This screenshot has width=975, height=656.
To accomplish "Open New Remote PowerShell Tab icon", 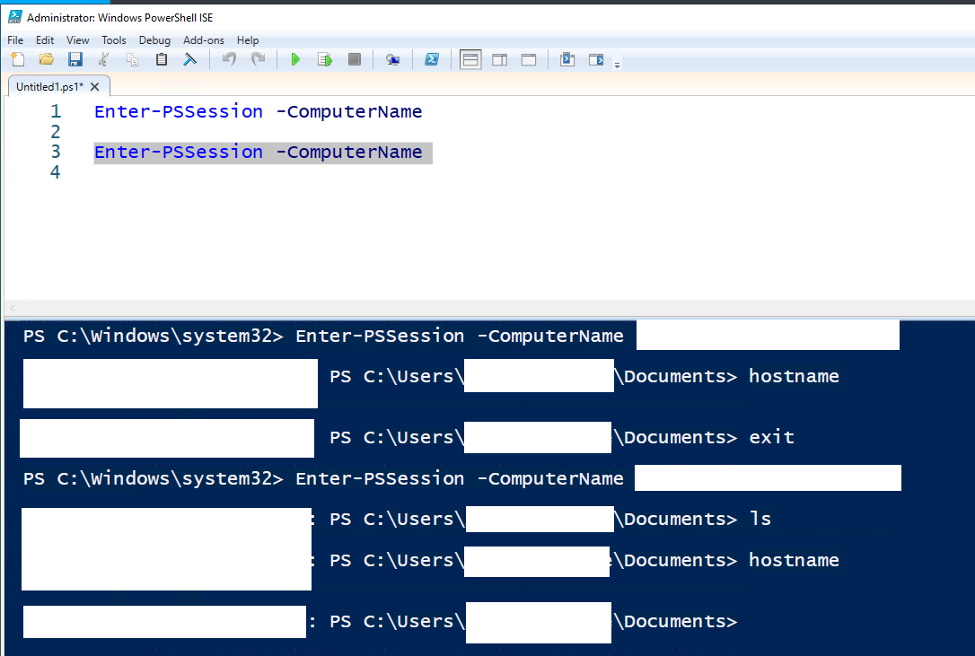I will (x=392, y=60).
